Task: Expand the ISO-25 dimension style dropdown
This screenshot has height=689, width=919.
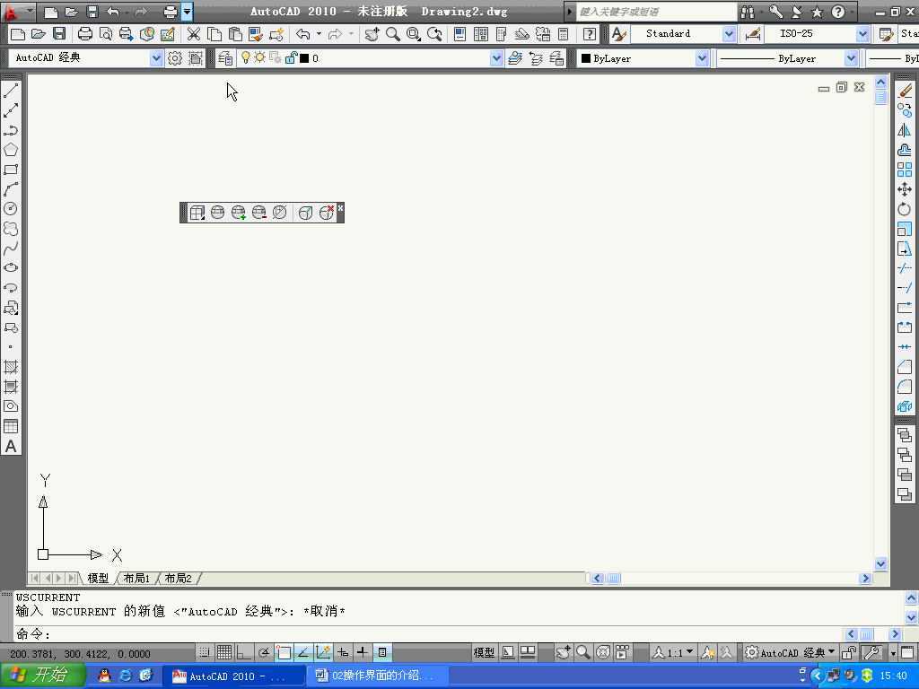Action: click(862, 34)
